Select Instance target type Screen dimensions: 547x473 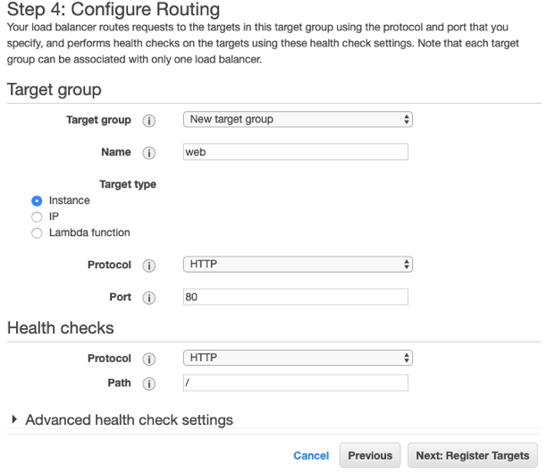click(37, 200)
